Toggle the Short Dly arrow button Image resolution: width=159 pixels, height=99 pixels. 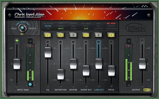(86, 35)
